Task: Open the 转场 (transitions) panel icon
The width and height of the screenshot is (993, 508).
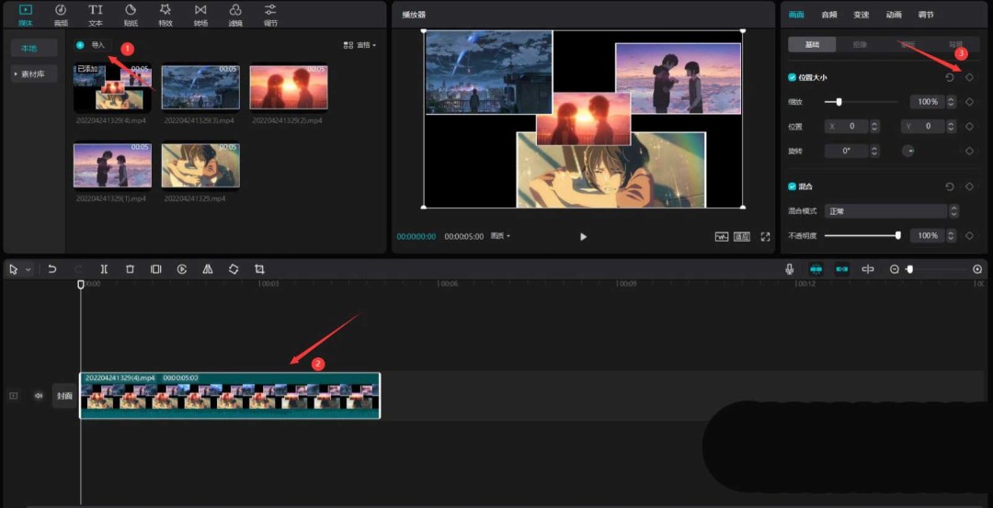Action: pos(200,14)
